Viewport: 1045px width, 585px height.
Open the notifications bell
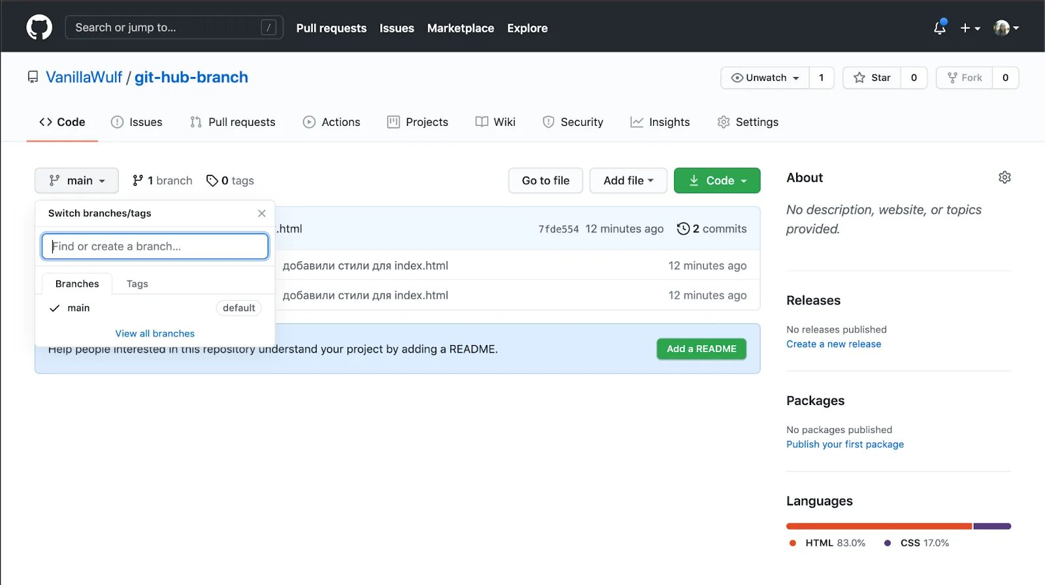940,27
